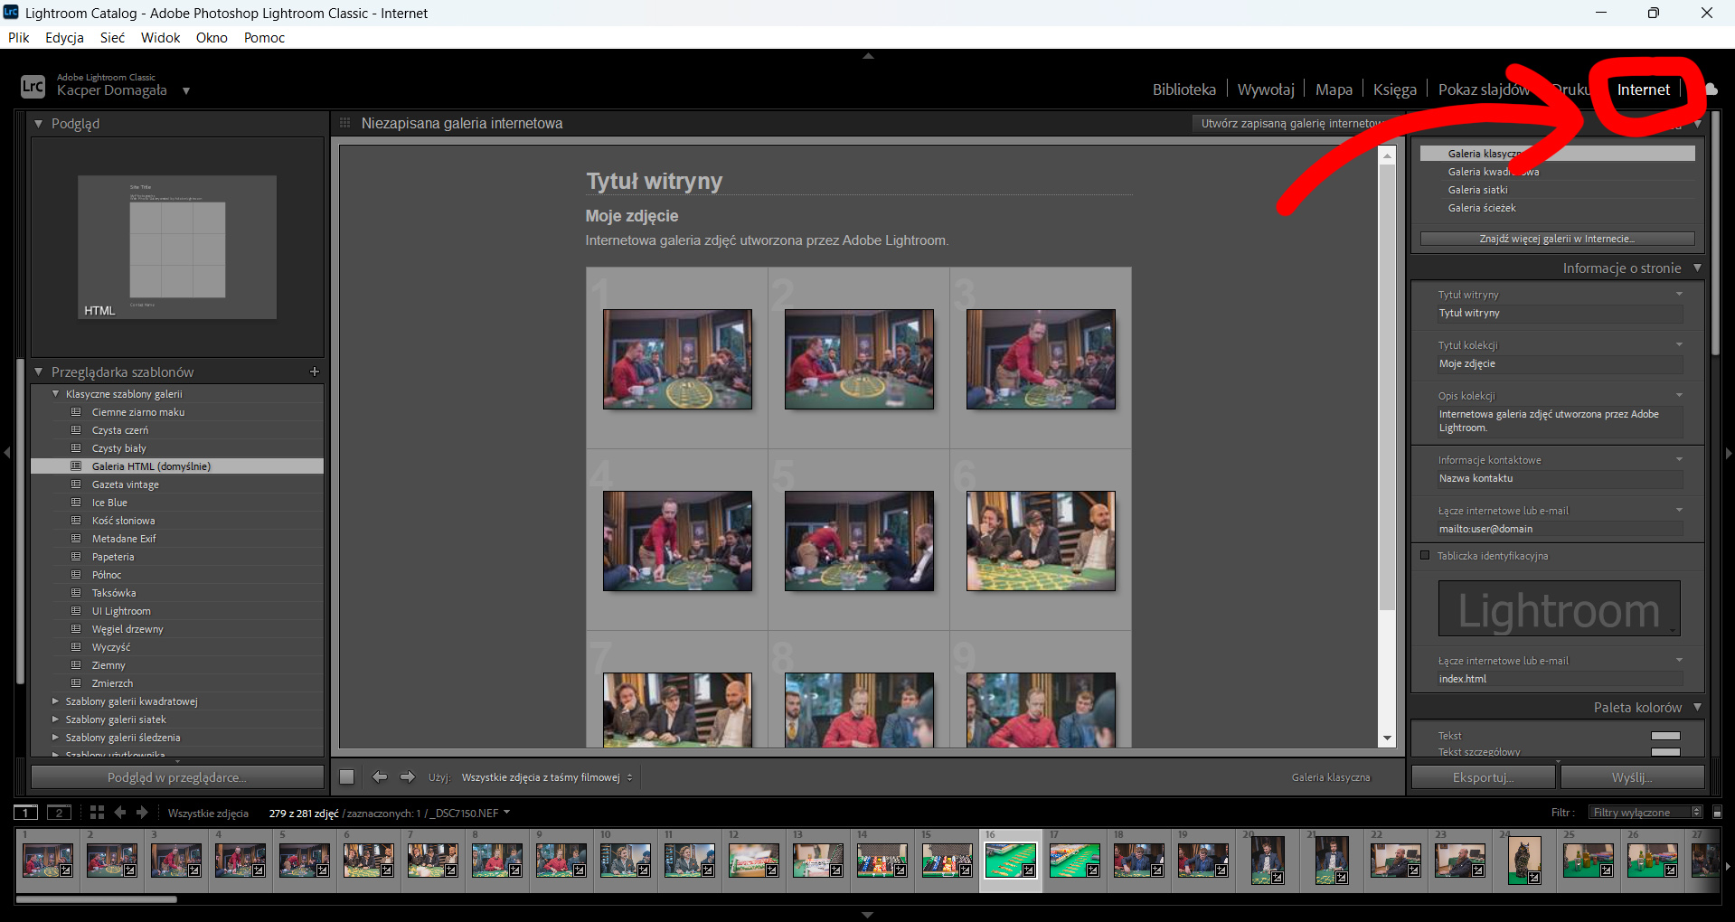Collapse left panel group with edge arrow

click(6, 453)
